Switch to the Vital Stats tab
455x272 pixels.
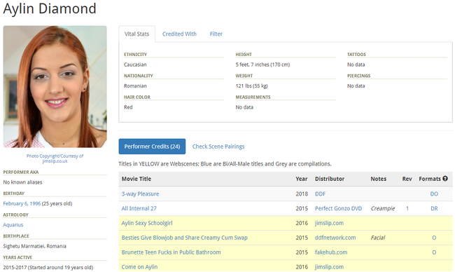point(136,34)
